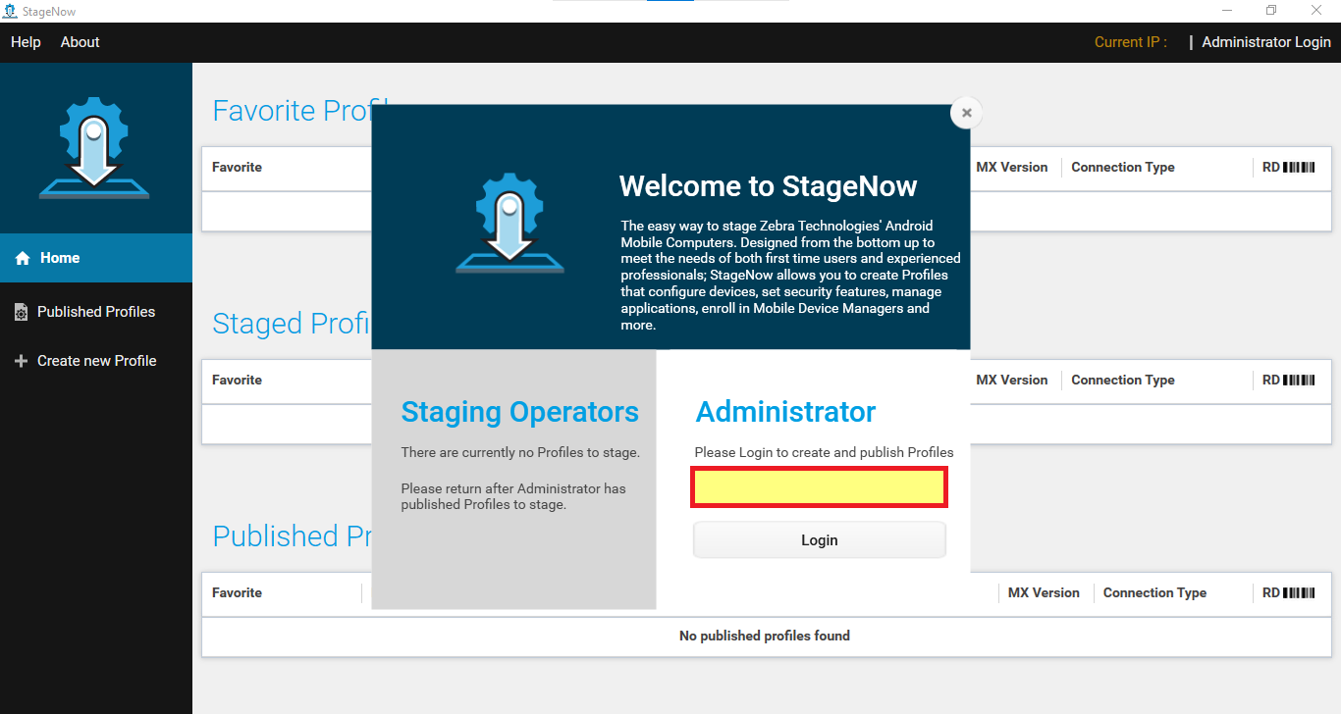
Task: Click the StageNow logo in the sidebar
Action: pos(94,147)
